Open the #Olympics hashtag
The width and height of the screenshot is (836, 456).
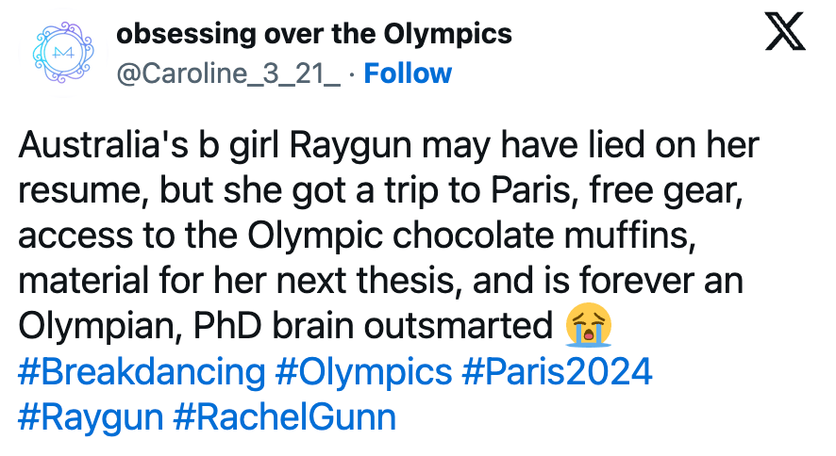click(363, 371)
